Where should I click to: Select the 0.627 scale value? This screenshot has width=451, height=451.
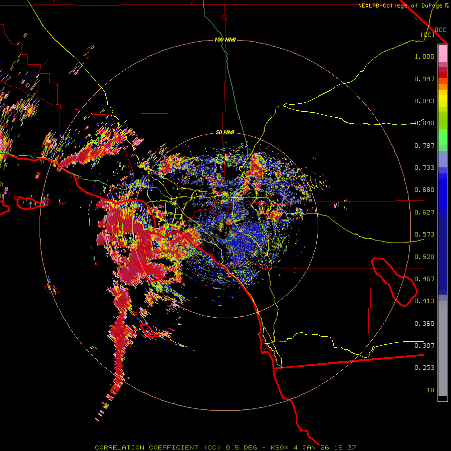click(424, 212)
